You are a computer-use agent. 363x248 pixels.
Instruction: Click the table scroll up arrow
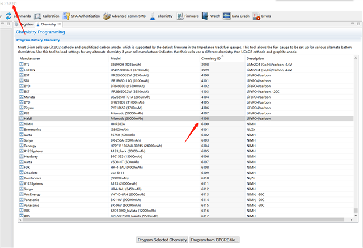356,58
